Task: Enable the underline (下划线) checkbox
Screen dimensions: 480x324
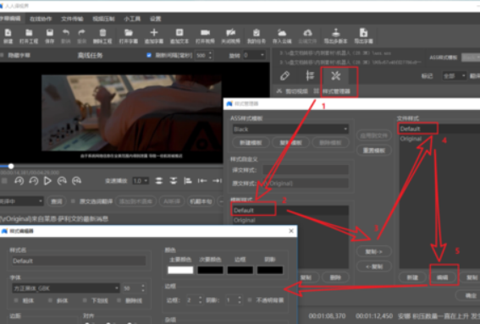Action: [85, 301]
